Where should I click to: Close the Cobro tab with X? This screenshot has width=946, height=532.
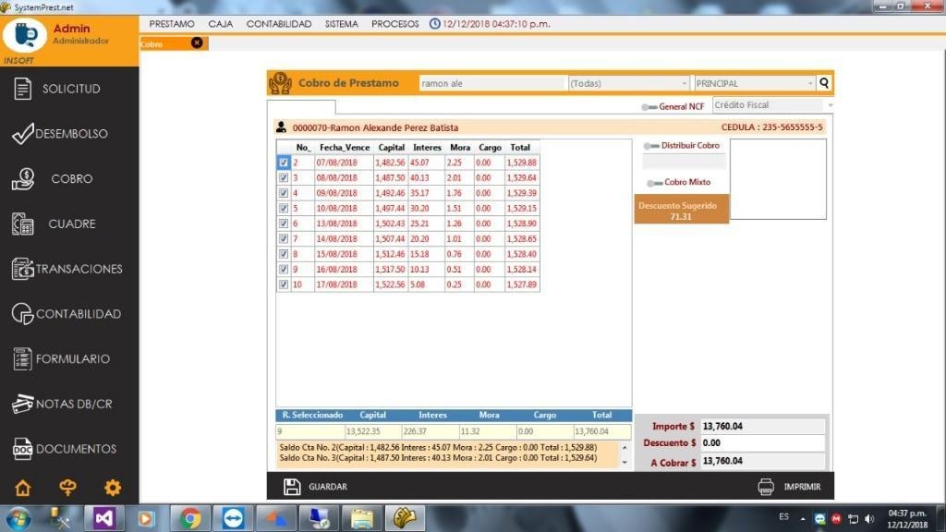(197, 42)
